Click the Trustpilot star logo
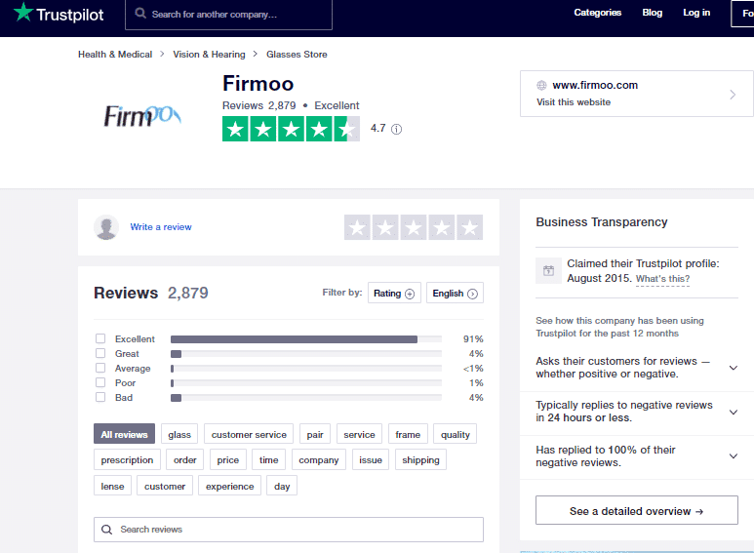The image size is (754, 553). (x=23, y=13)
